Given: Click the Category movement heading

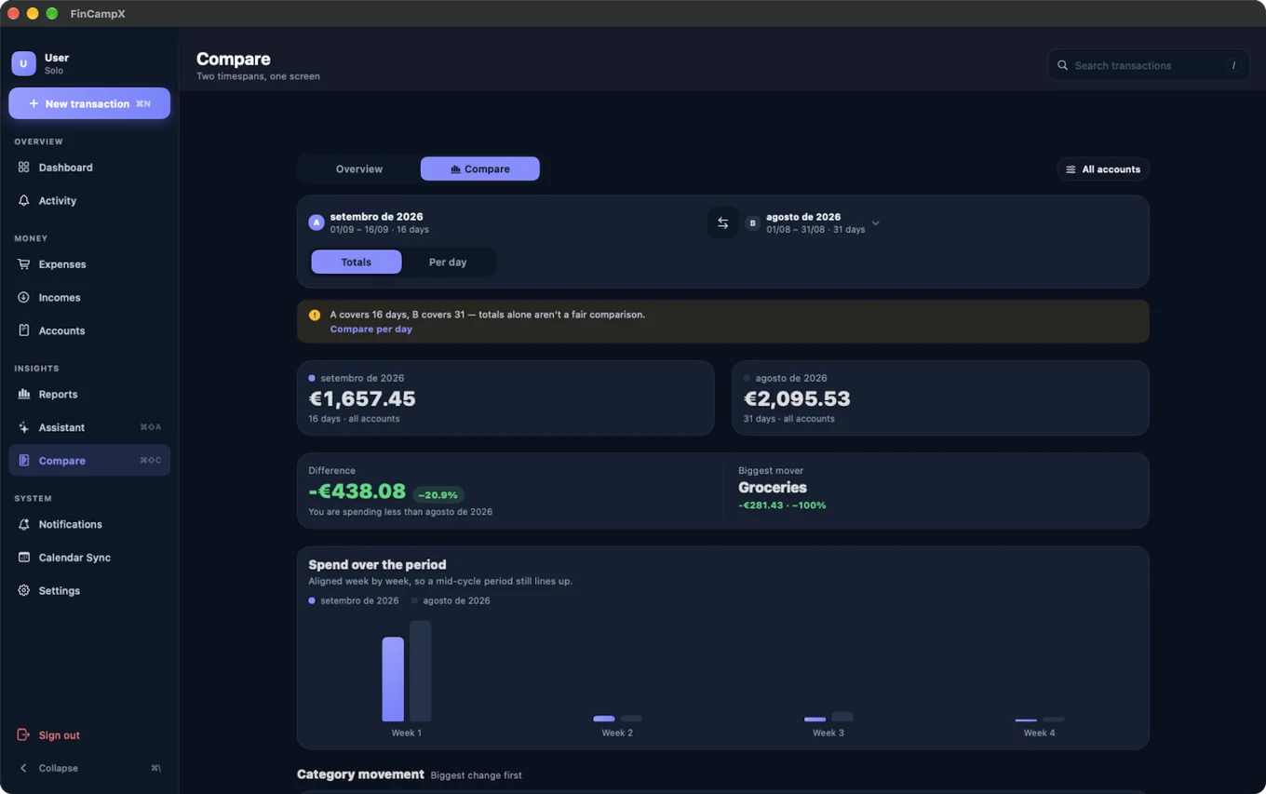Looking at the screenshot, I should [360, 774].
